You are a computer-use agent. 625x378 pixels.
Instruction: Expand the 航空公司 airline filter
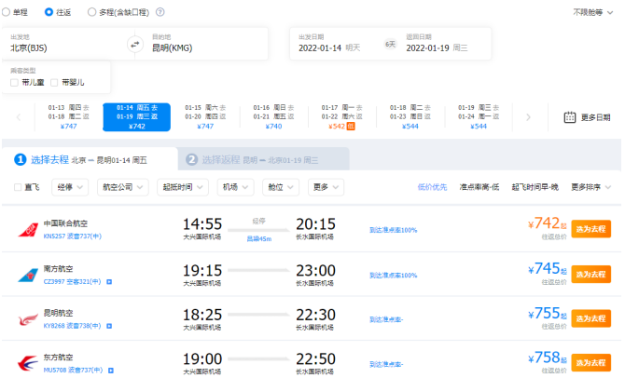[123, 187]
